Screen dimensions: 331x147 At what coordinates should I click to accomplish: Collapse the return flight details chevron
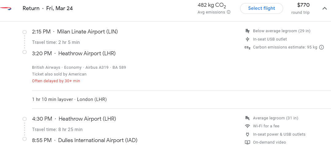coord(325,9)
